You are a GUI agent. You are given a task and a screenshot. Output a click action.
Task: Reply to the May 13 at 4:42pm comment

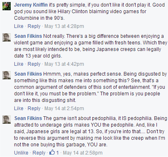tap(34, 64)
